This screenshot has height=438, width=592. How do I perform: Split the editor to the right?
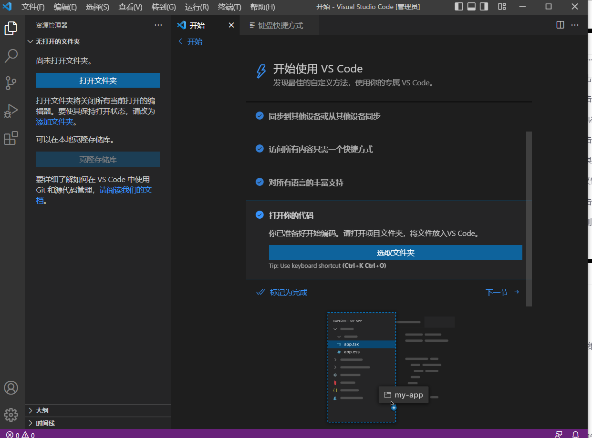click(x=561, y=25)
